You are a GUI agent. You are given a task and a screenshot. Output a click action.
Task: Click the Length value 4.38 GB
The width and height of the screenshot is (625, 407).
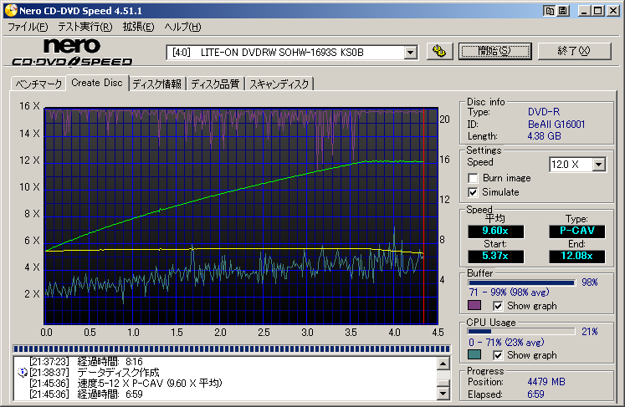coord(544,136)
